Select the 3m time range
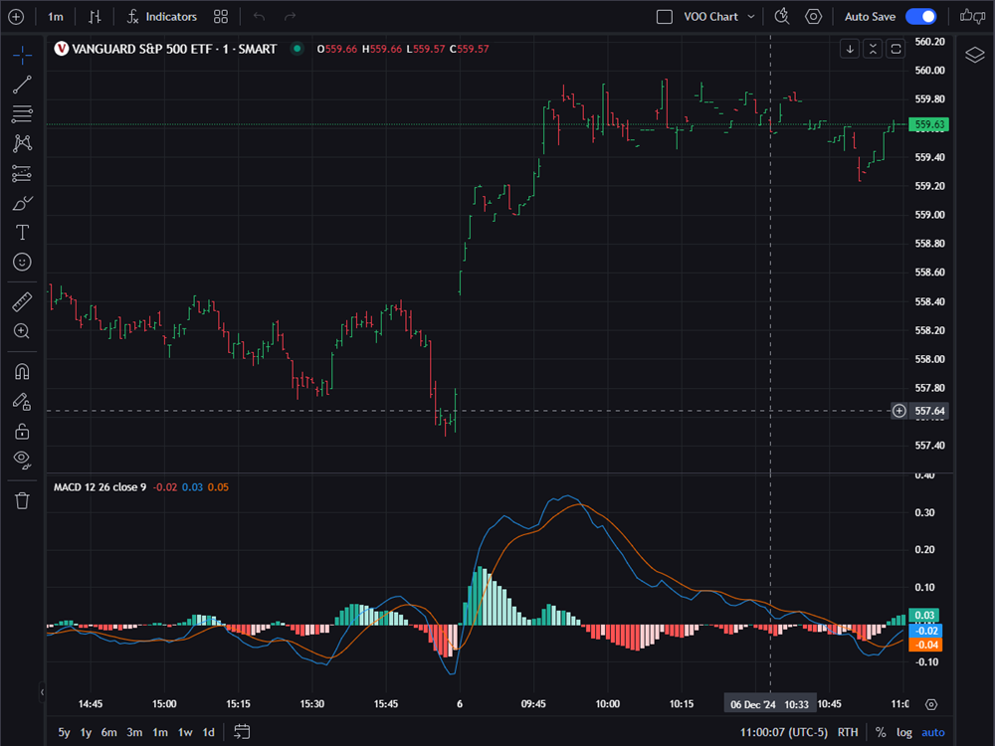The height and width of the screenshot is (746, 995). point(134,732)
